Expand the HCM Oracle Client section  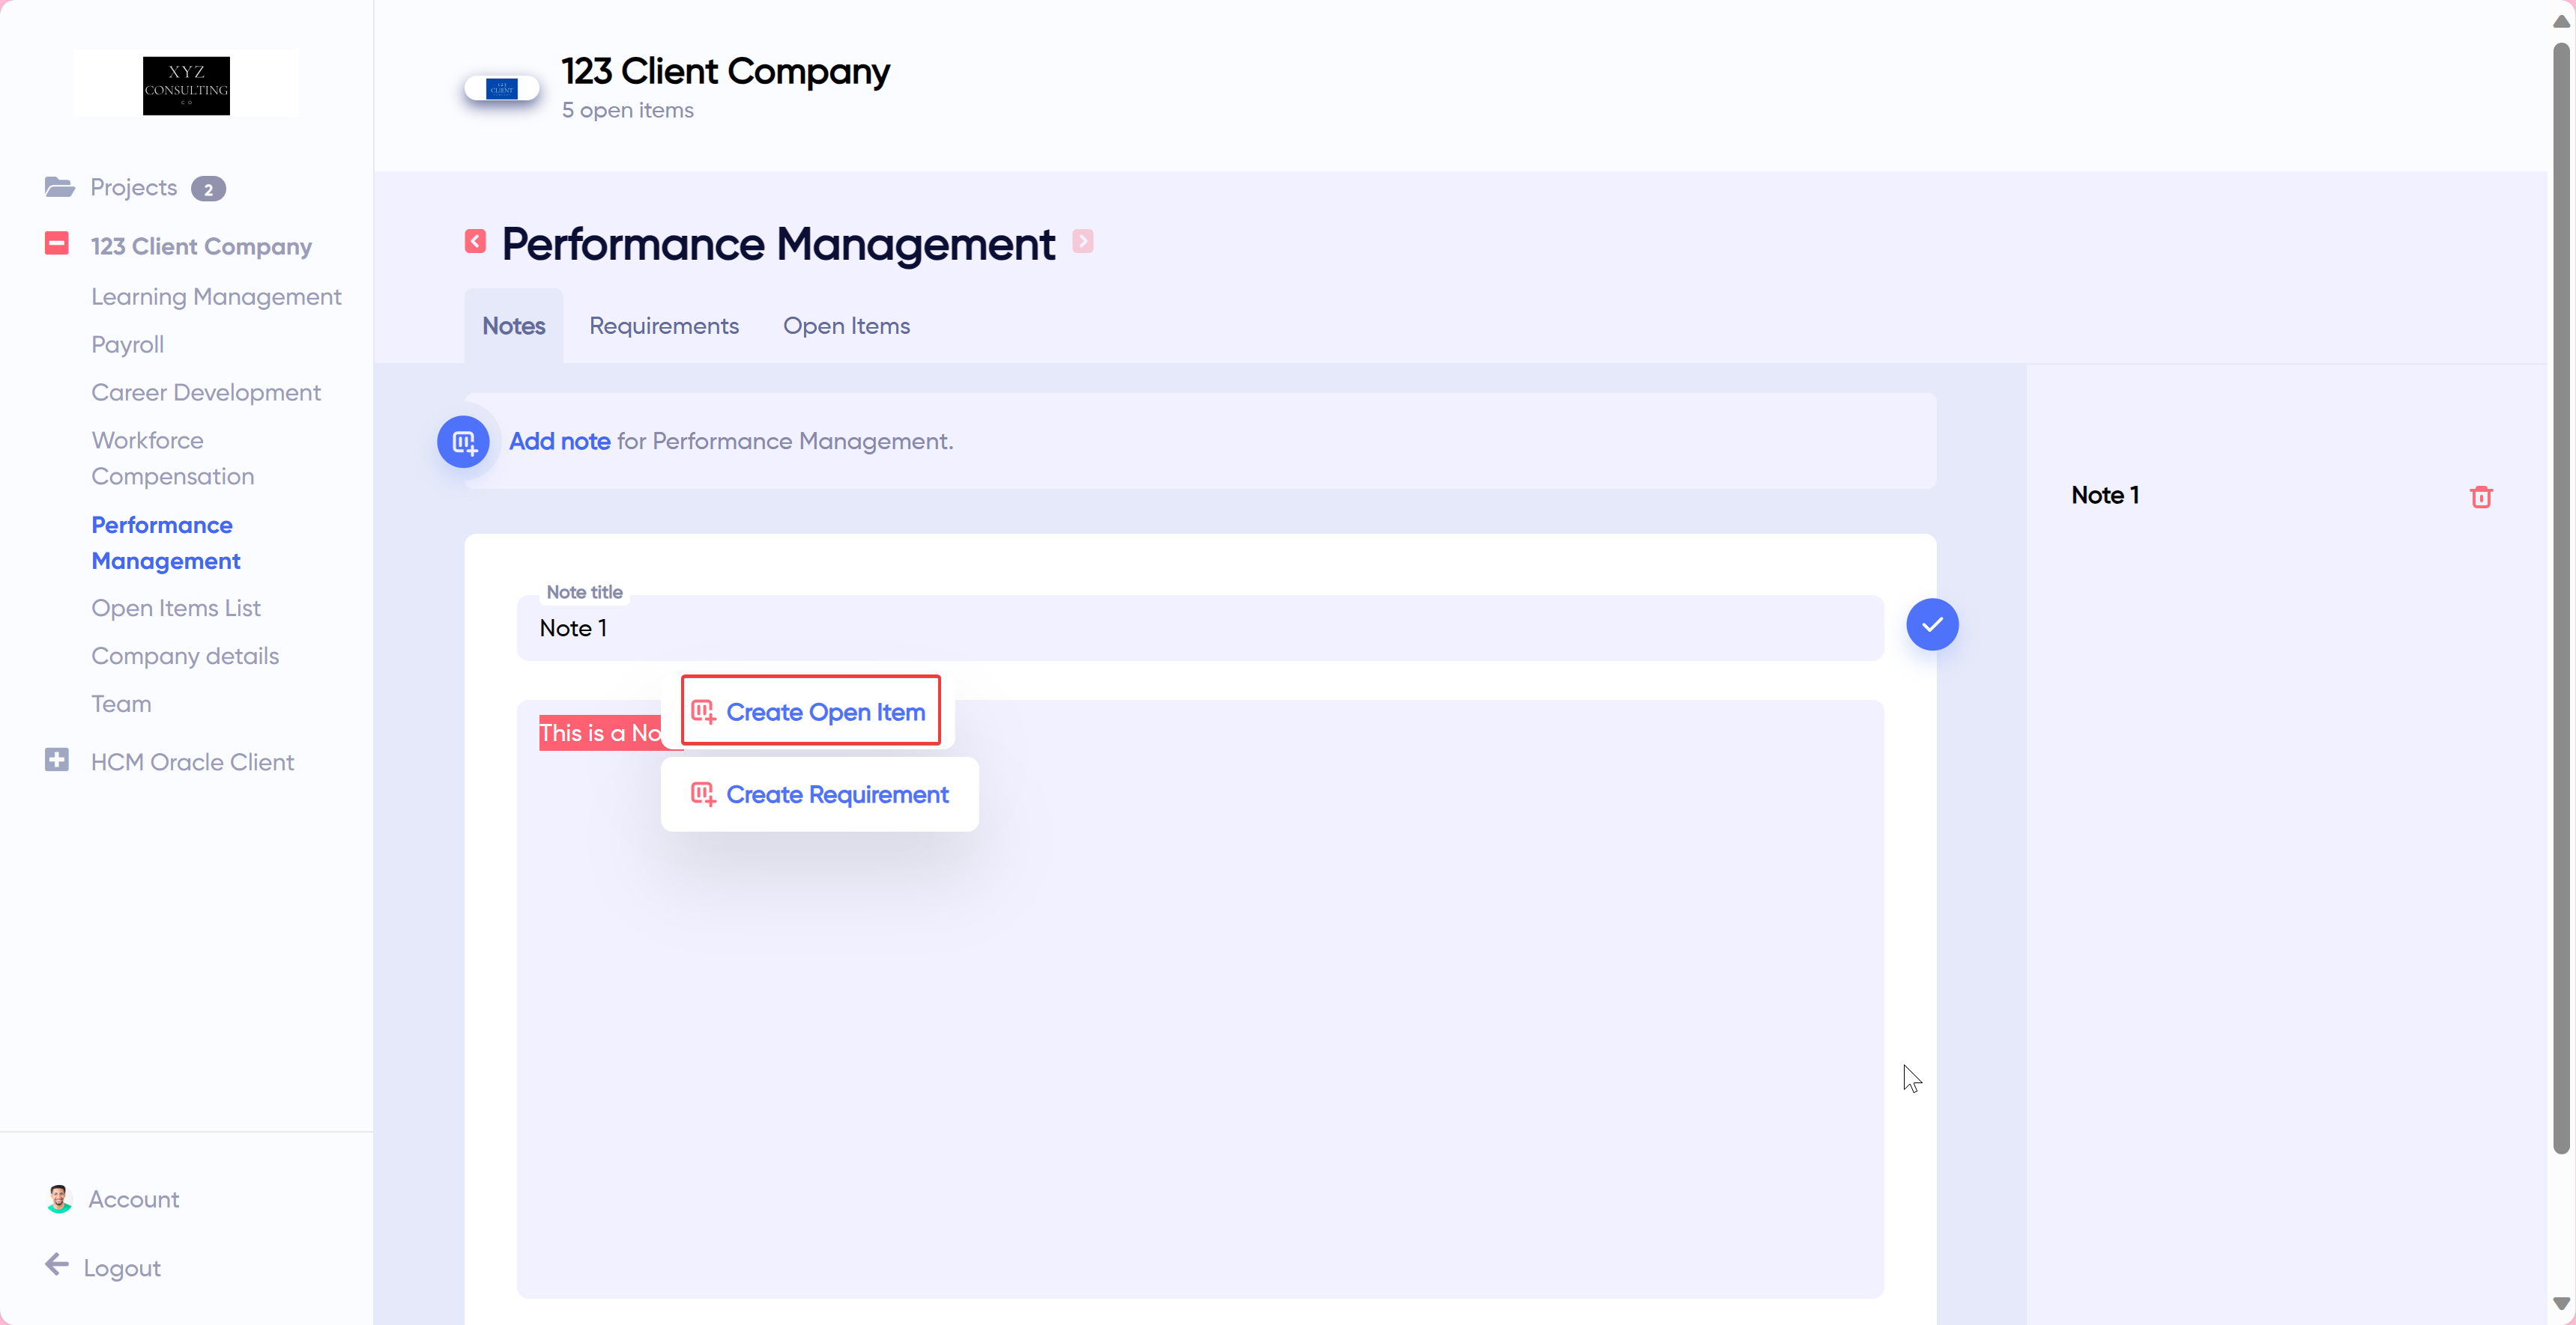tap(57, 759)
